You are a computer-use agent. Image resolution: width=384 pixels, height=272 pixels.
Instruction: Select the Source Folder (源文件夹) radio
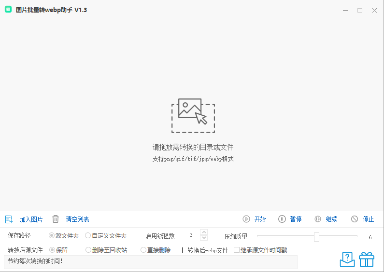tap(52, 236)
